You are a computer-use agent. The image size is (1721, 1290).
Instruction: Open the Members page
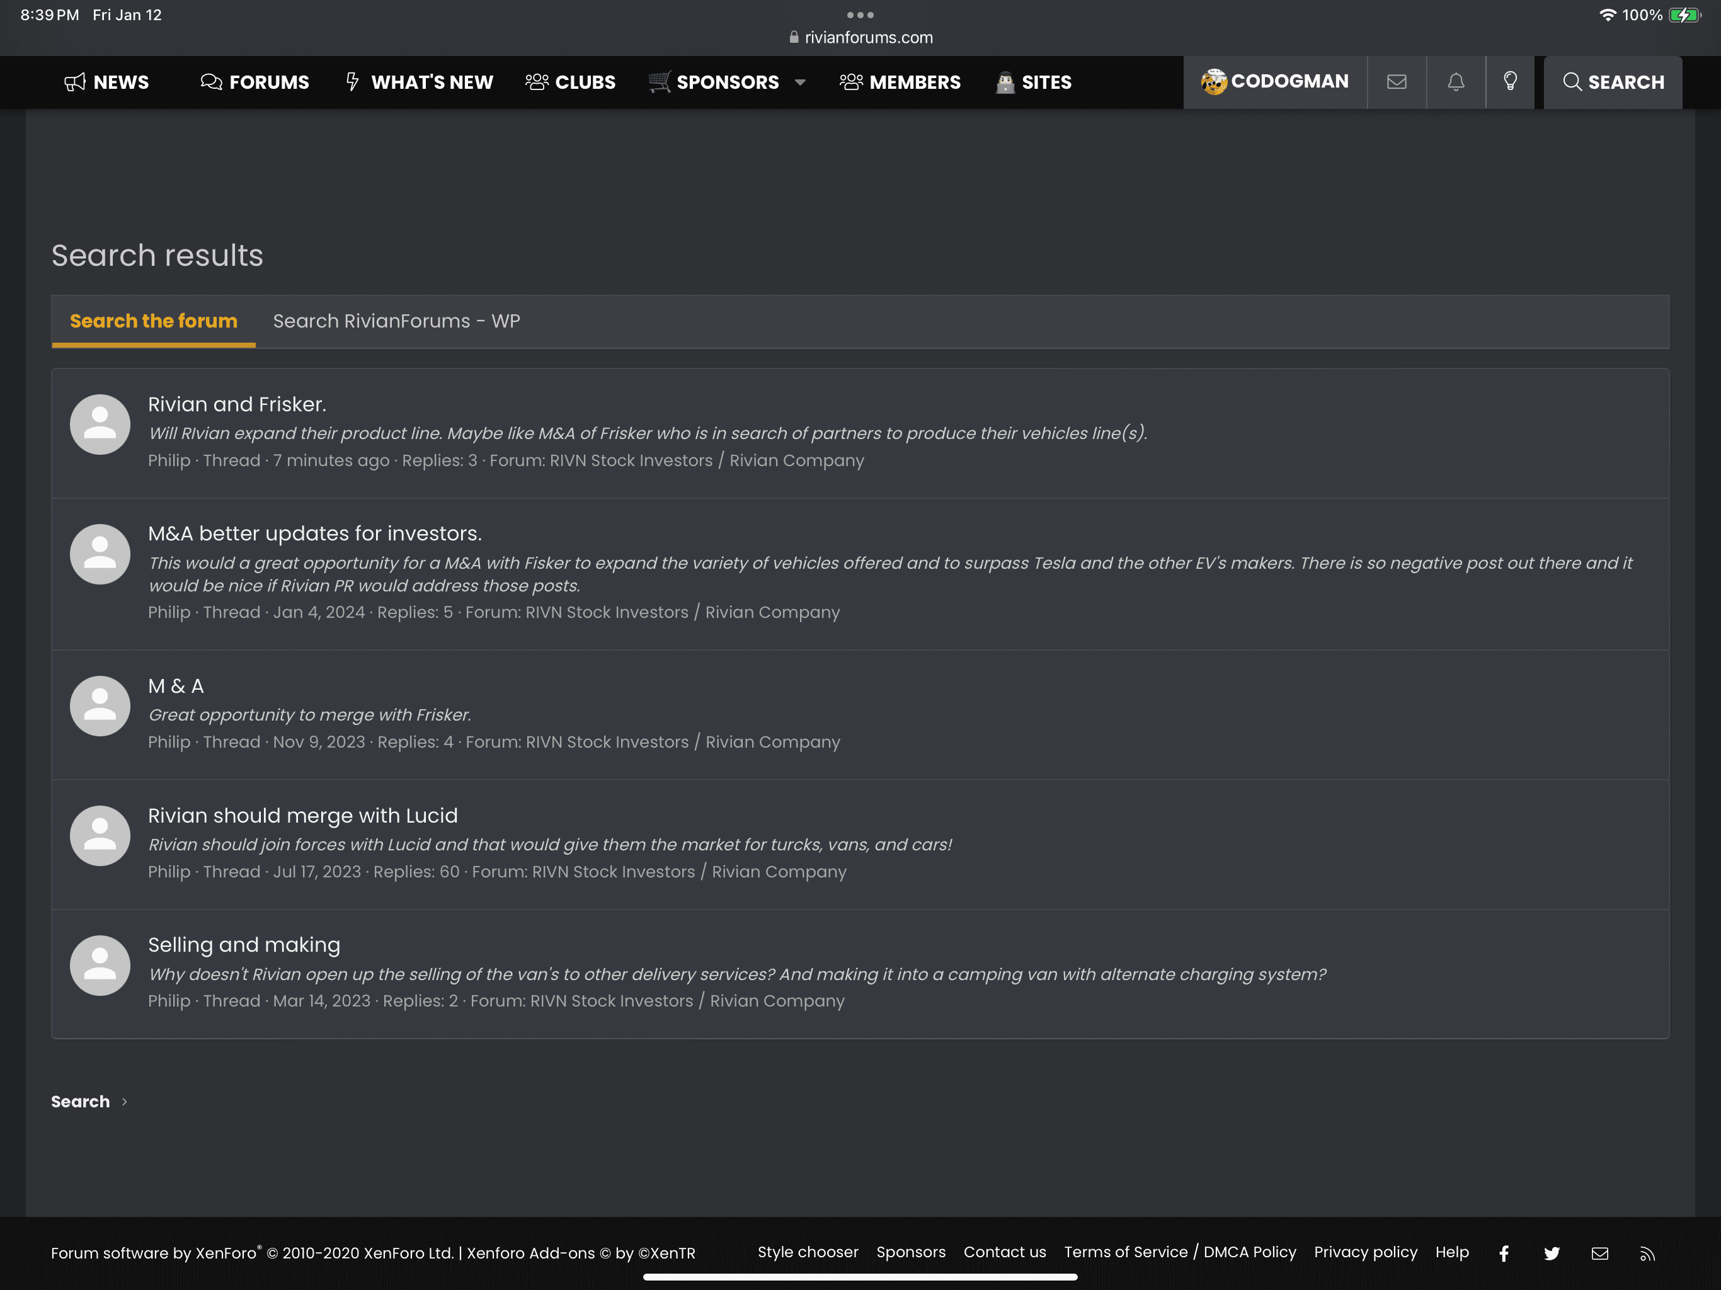point(900,82)
